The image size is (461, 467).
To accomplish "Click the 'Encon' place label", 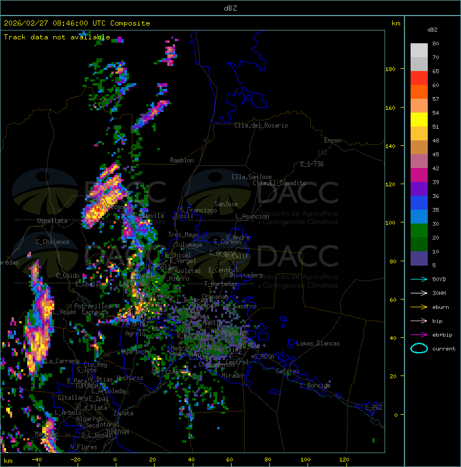I will pos(332,140).
